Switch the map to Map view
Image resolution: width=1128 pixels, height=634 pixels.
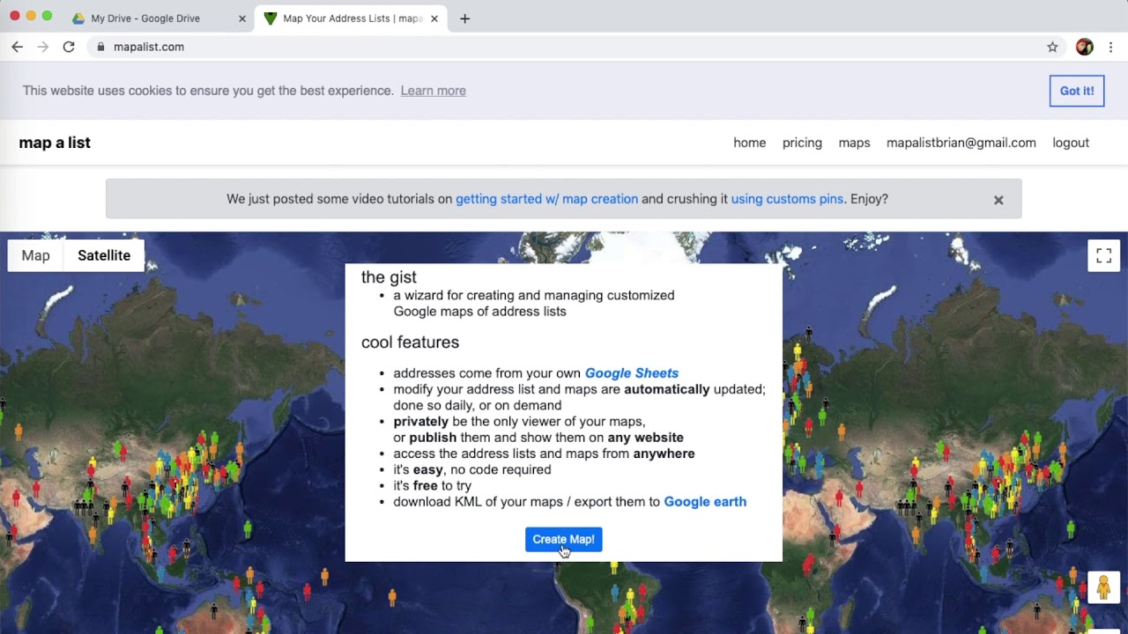[36, 255]
